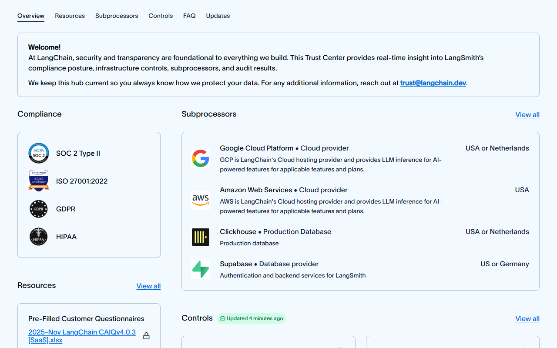
Task: Click the Resources section heading
Action: coord(37,285)
